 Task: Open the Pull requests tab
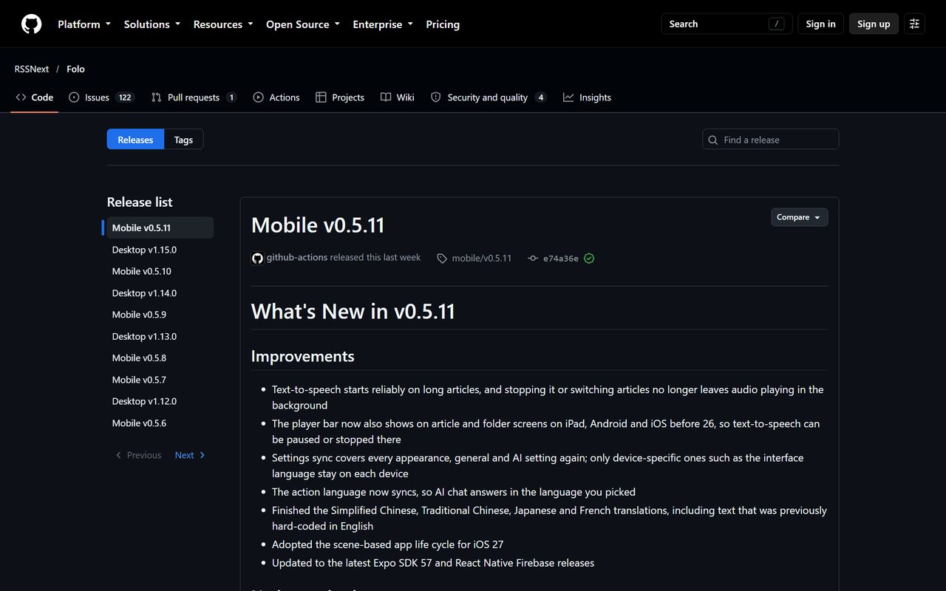click(194, 98)
